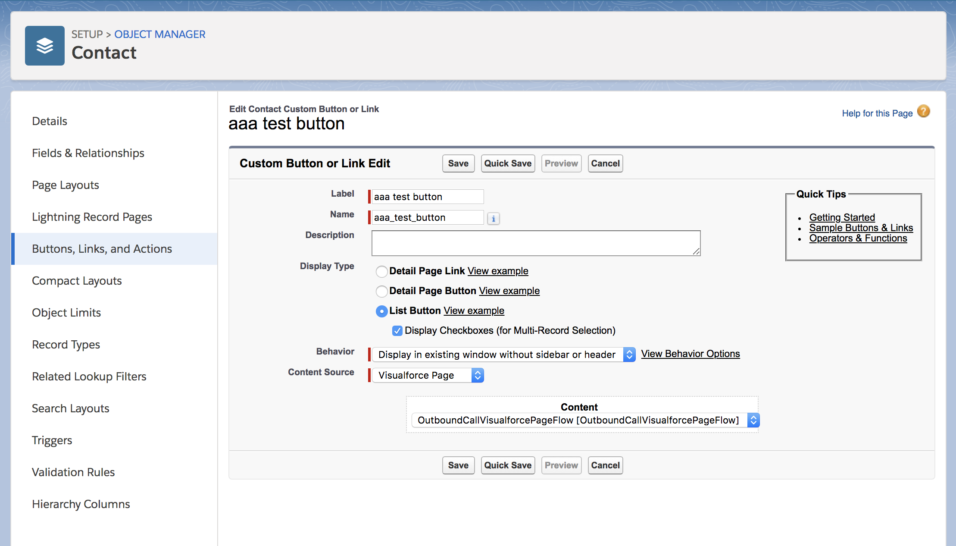Open View Behavior Options link
956x546 pixels.
click(690, 354)
